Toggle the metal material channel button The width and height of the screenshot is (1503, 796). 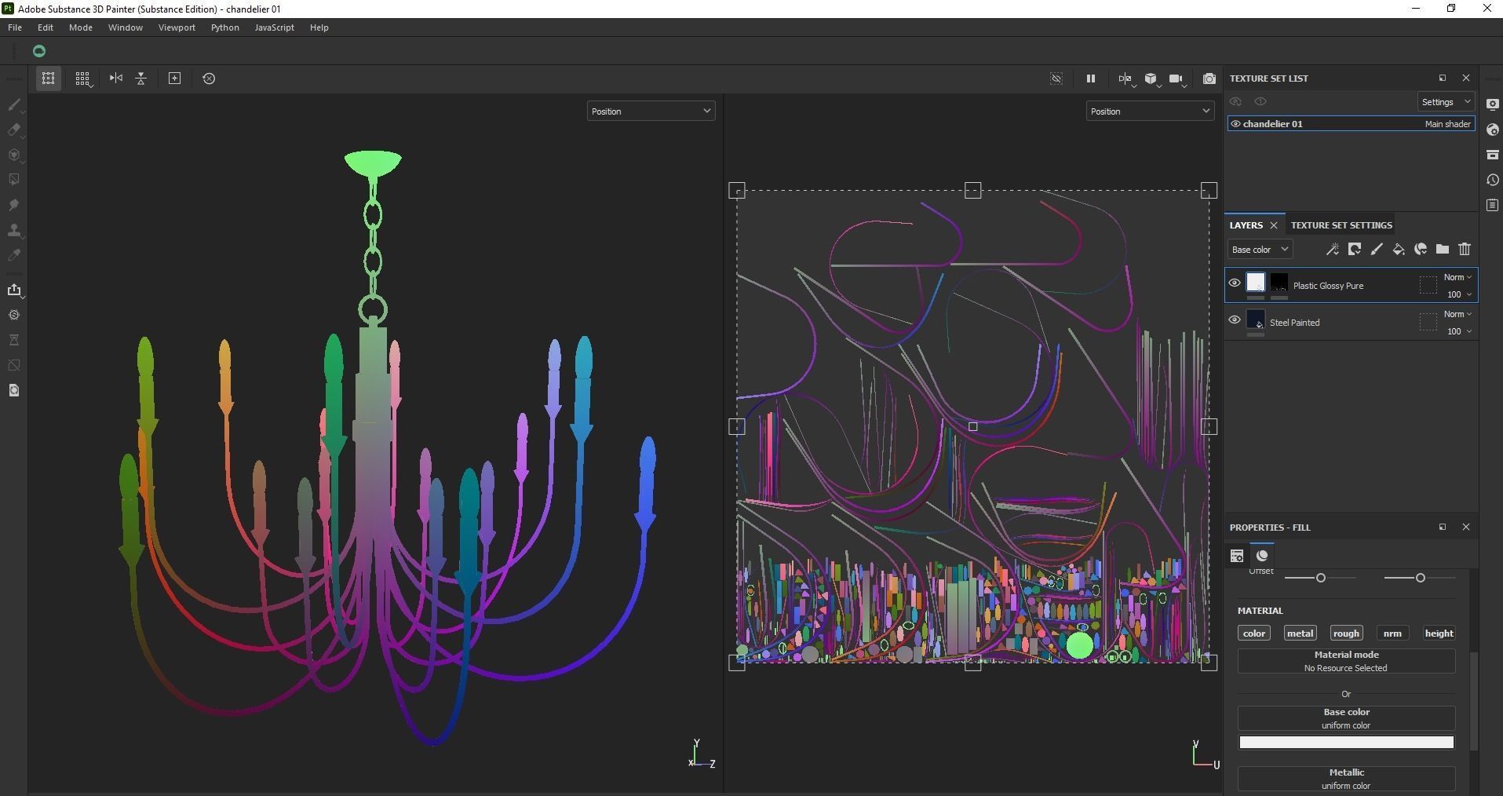click(x=1300, y=634)
